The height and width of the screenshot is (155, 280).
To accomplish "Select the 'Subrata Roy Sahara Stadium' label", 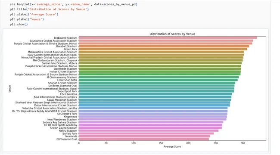I will tap(60, 122).
